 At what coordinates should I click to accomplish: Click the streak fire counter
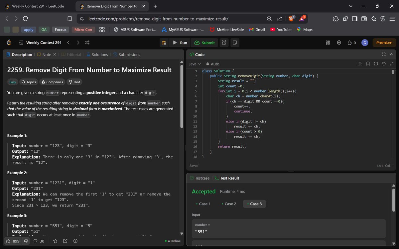tap(351, 42)
